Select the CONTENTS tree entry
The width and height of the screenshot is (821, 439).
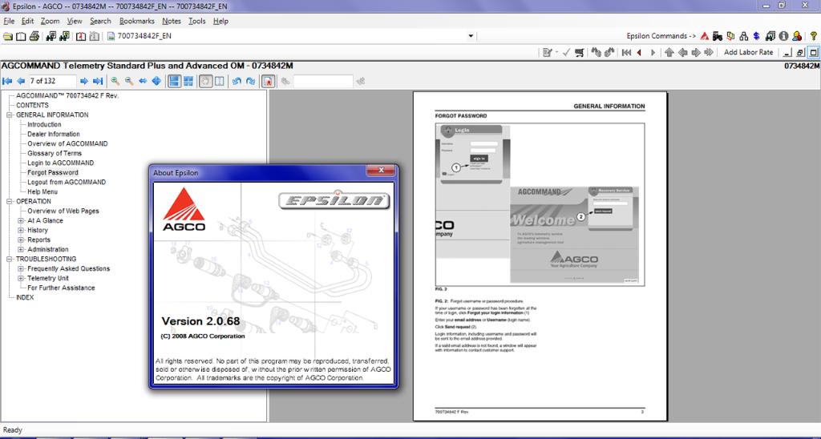[x=32, y=105]
